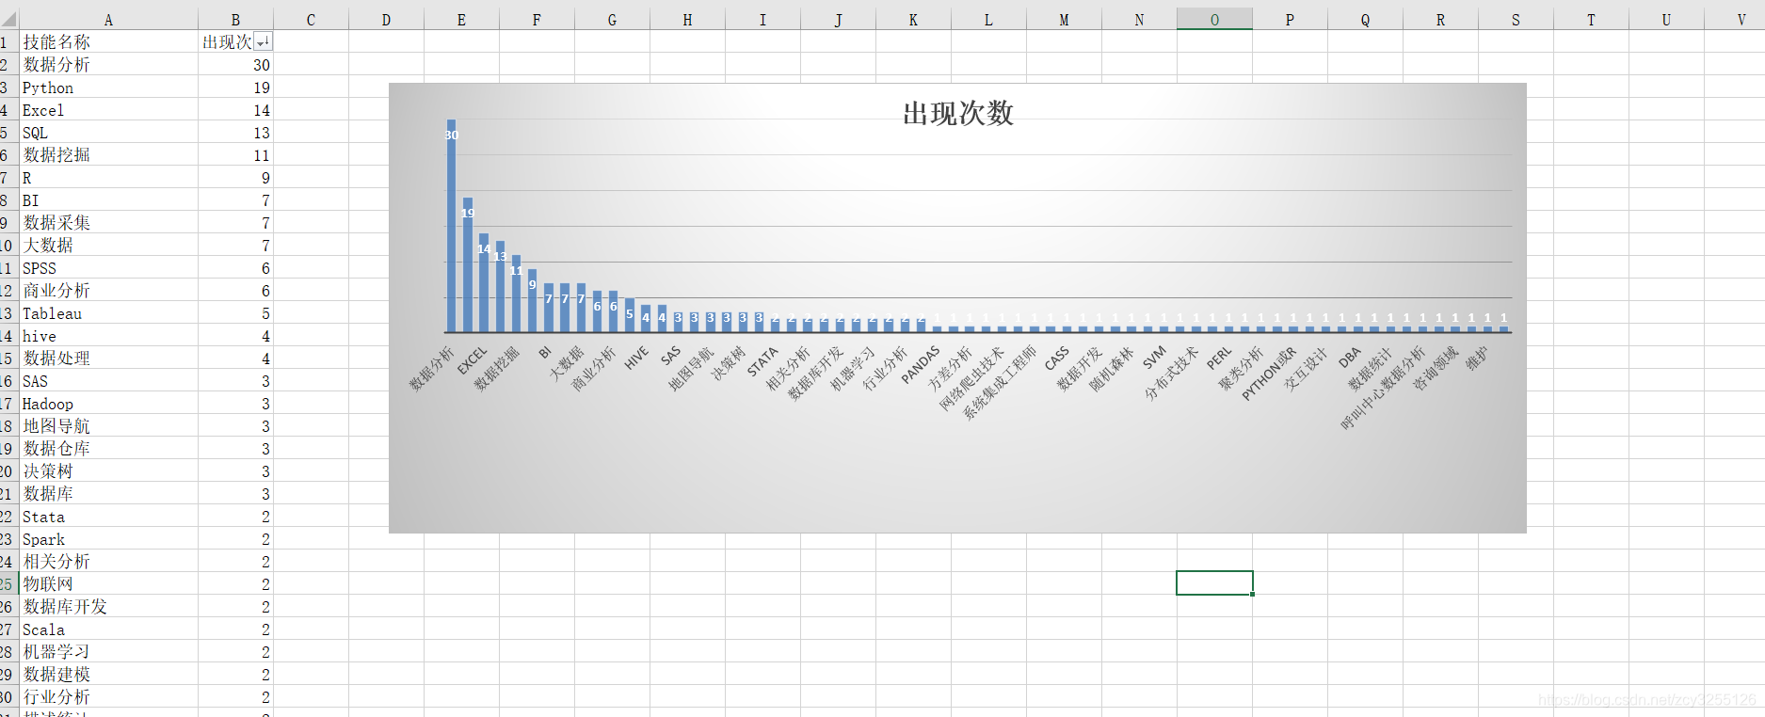Select column H header
The width and height of the screenshot is (1765, 717).
pos(687,20)
